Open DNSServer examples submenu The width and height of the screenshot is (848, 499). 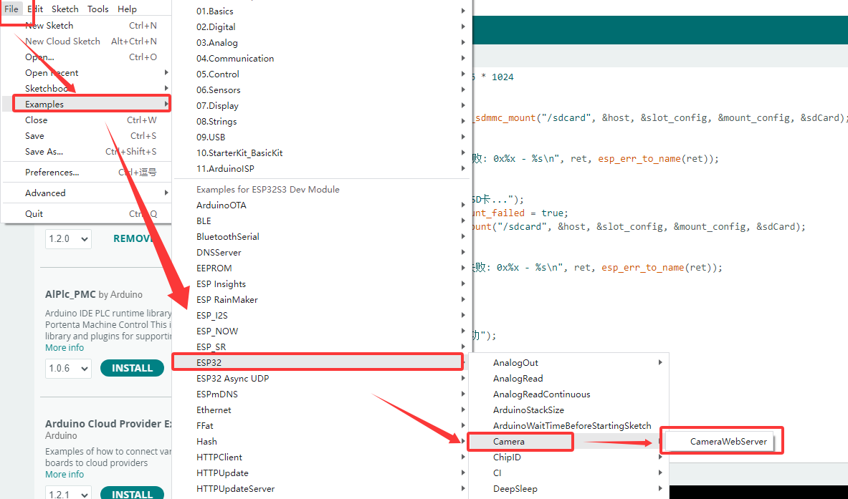coord(323,252)
